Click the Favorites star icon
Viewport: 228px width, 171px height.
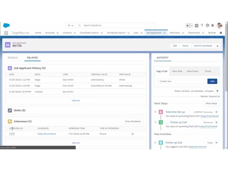pyautogui.click(x=187, y=26)
